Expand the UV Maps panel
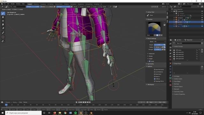Viewport: 204px width, 115px height. pyautogui.click(x=176, y=76)
